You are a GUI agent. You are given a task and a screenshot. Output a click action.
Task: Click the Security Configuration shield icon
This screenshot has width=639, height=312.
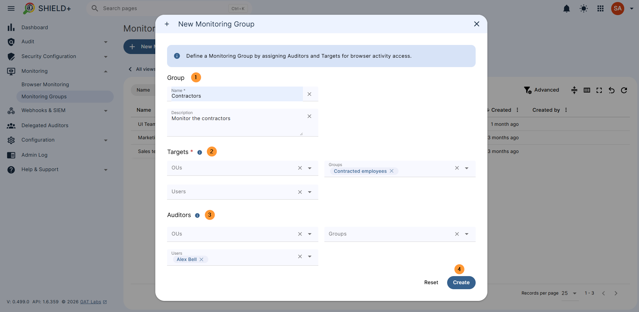click(11, 56)
